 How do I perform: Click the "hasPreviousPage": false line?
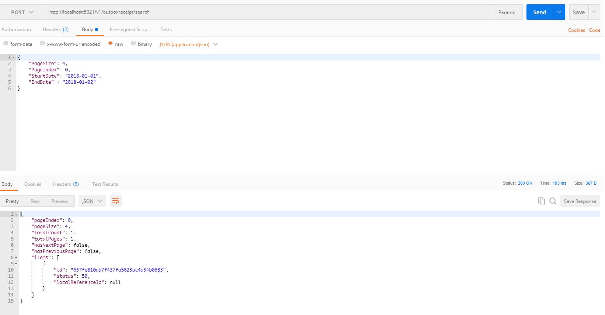(x=66, y=251)
